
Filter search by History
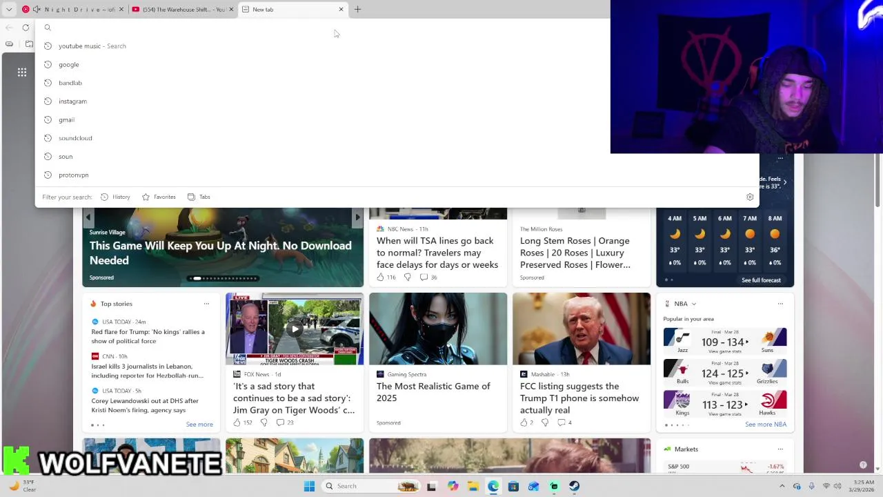pos(115,197)
